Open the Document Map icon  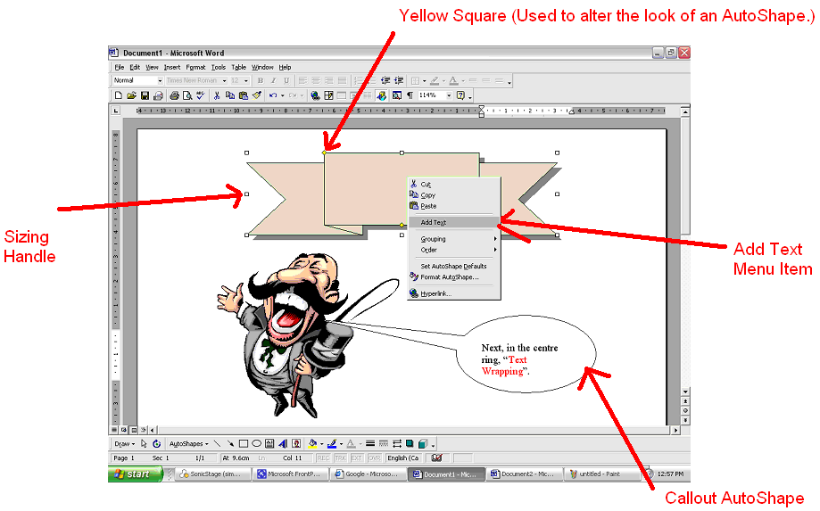[397, 95]
